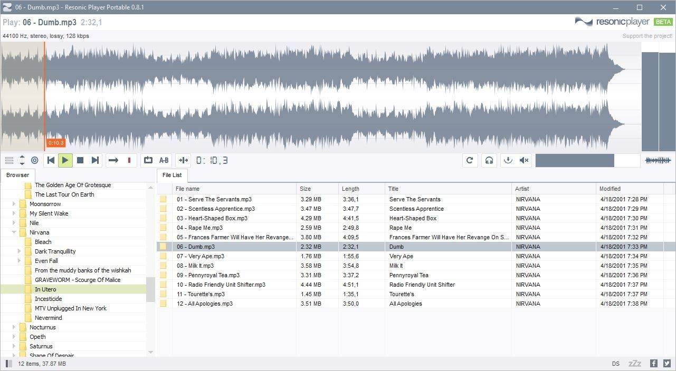Collapse the Nirvana folder
The image size is (676, 371).
pos(14,232)
